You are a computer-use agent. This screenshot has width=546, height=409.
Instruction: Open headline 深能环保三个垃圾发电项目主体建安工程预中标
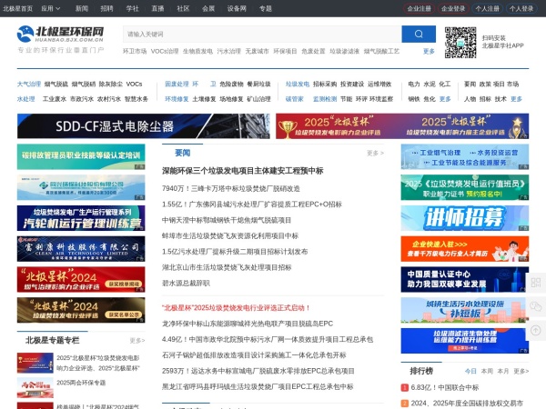(243, 171)
